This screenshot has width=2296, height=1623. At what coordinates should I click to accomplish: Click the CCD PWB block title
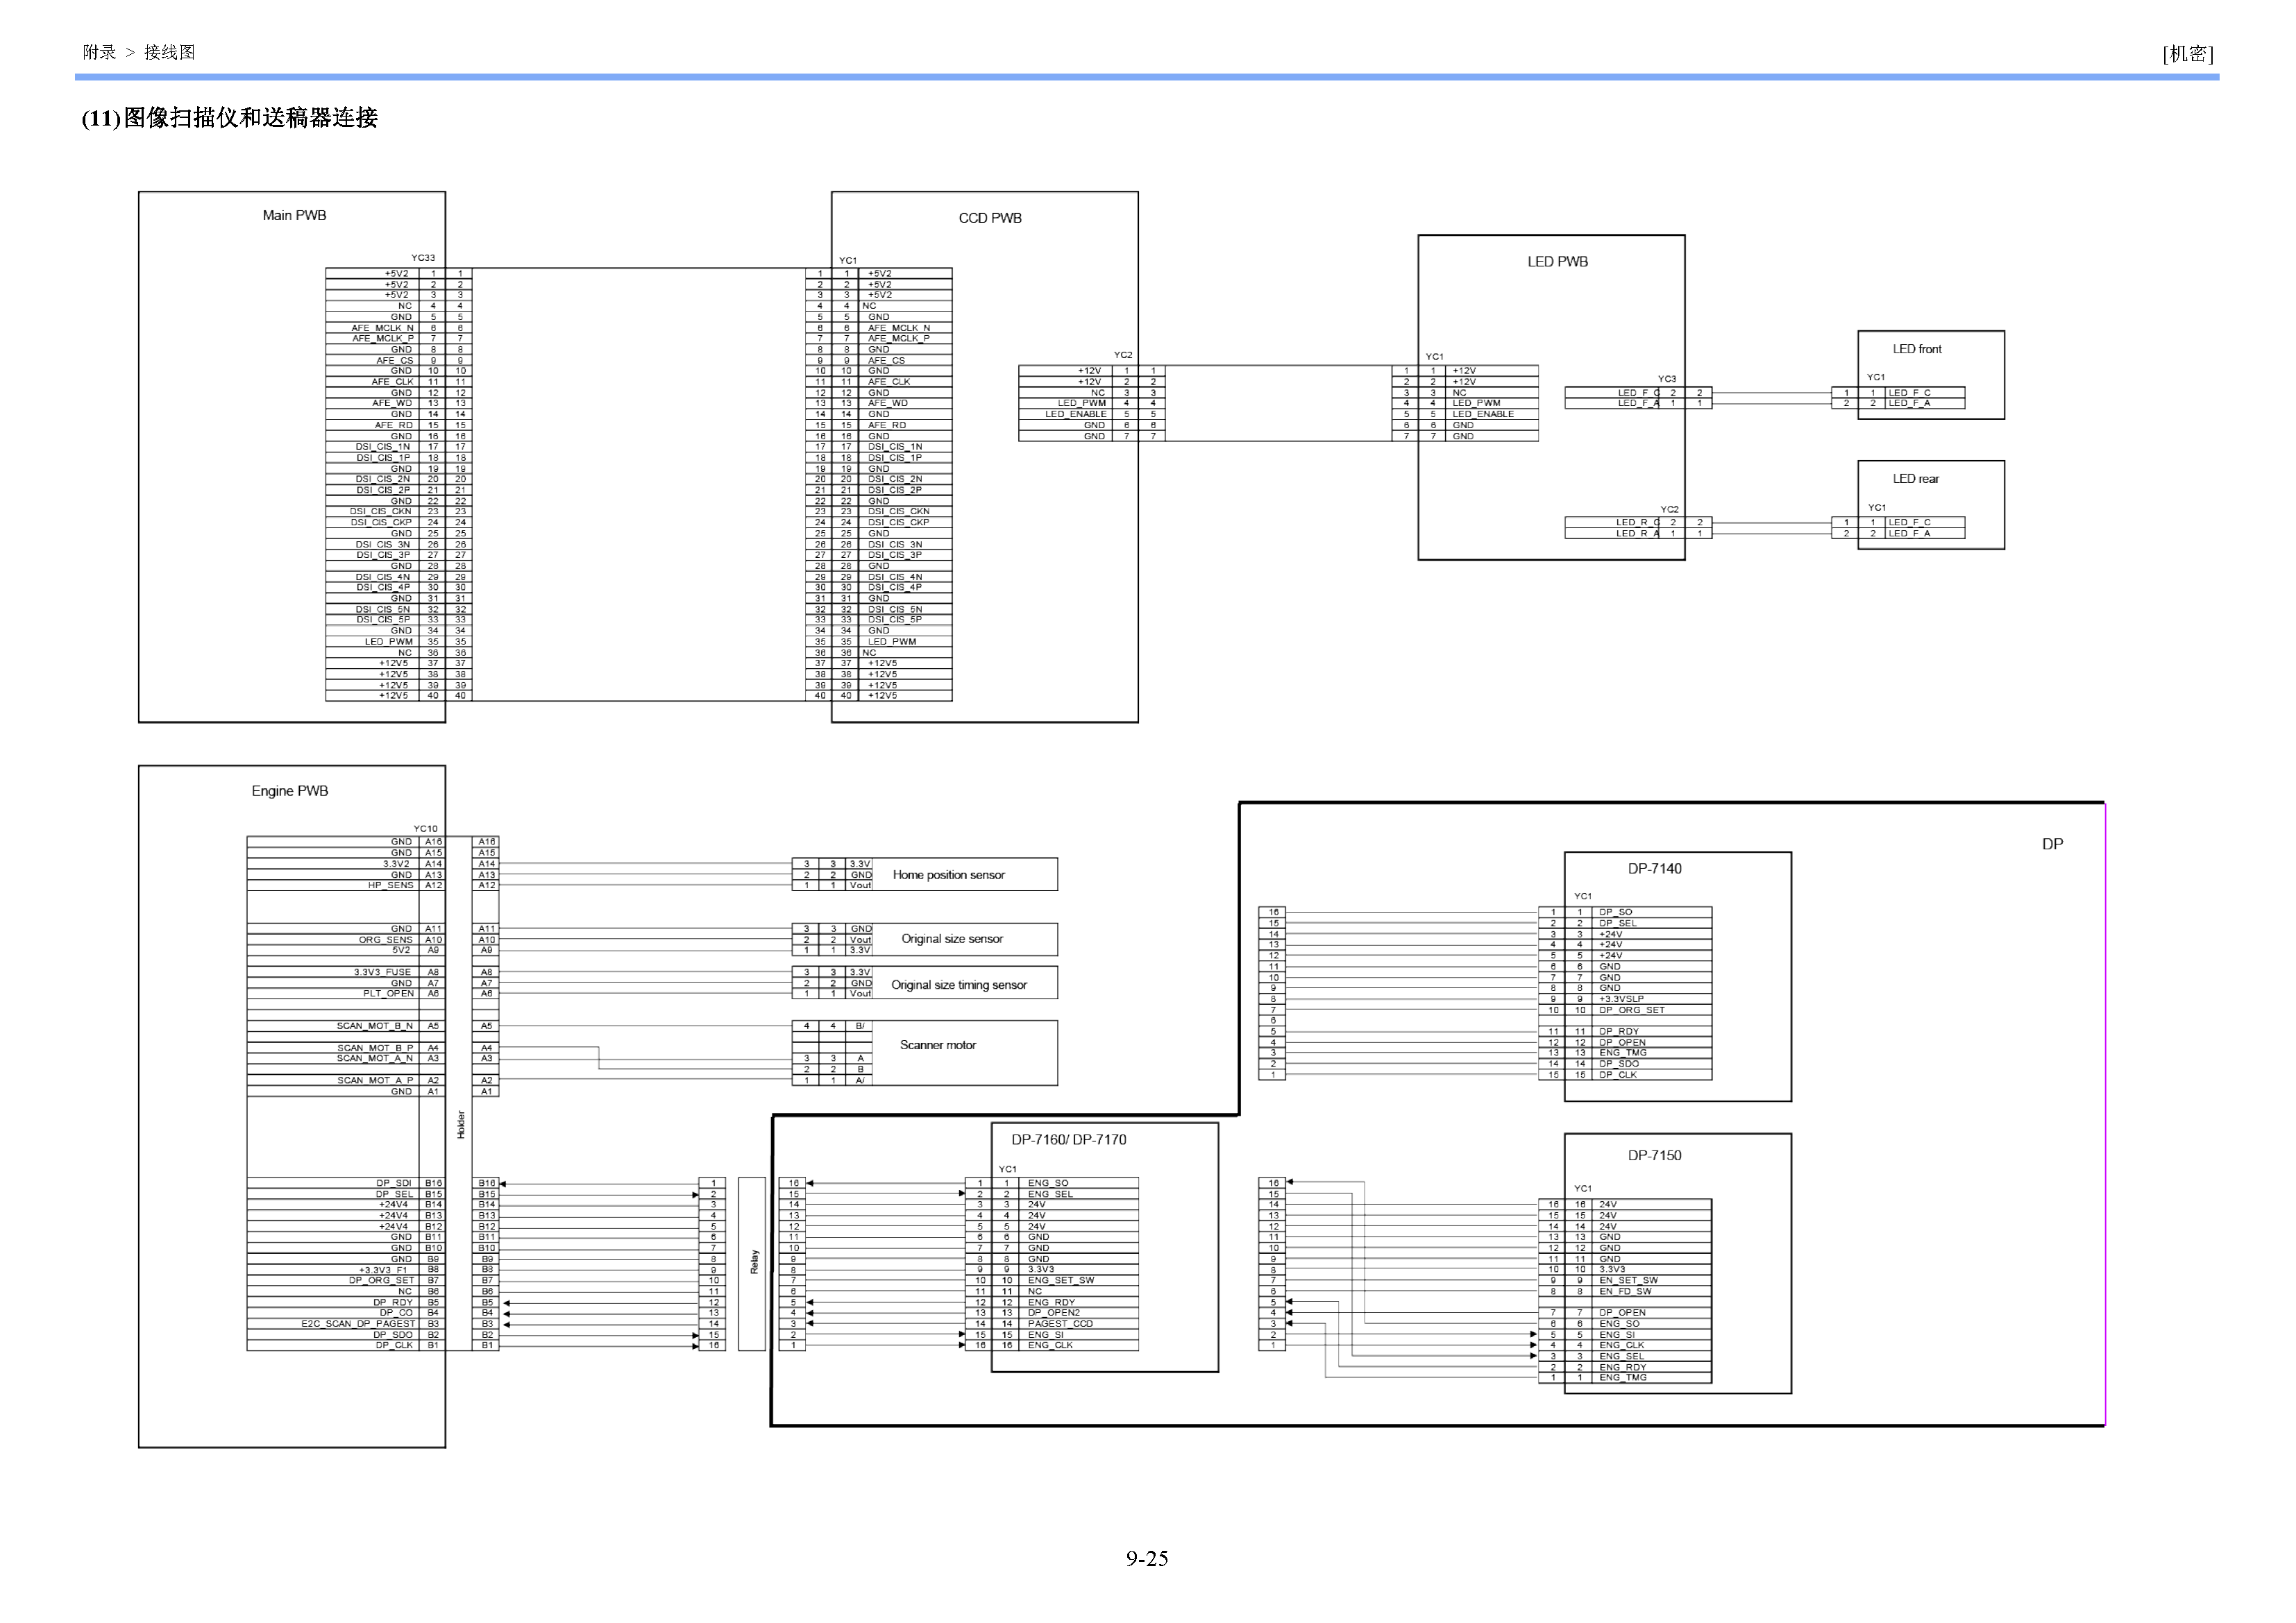990,218
